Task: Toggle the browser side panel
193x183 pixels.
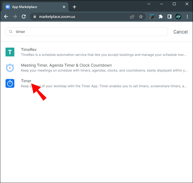Action: click(x=170, y=17)
